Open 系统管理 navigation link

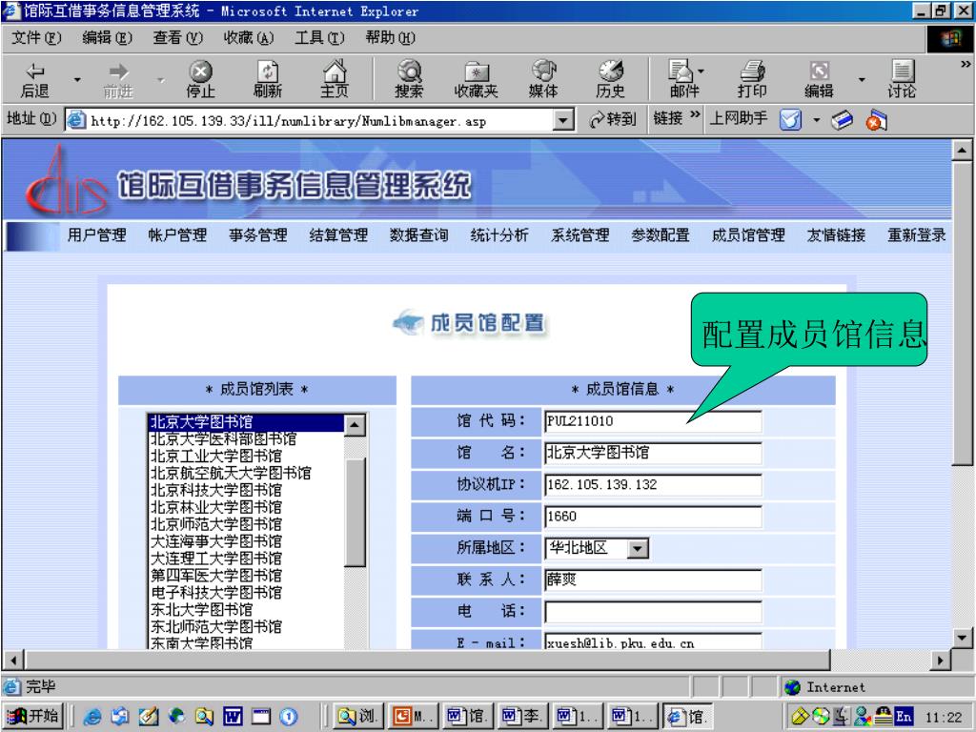pos(580,235)
